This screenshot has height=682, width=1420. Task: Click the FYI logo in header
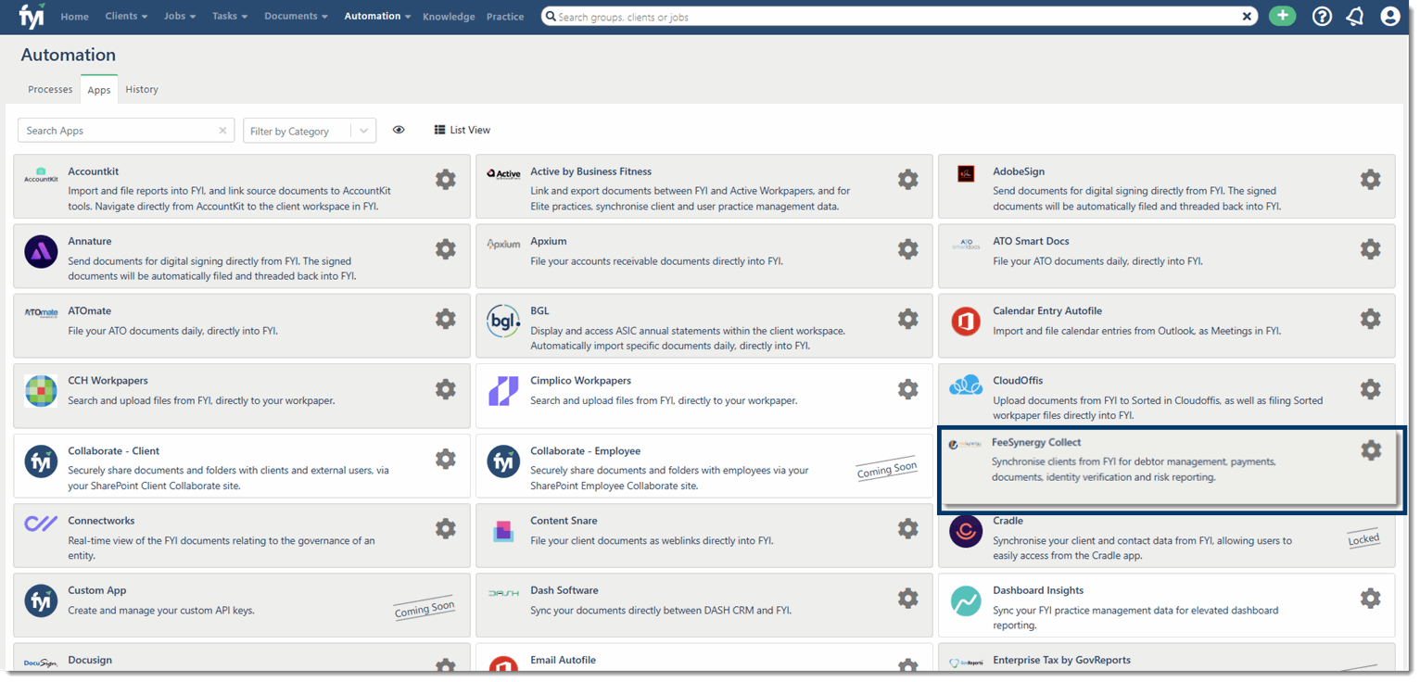point(32,16)
